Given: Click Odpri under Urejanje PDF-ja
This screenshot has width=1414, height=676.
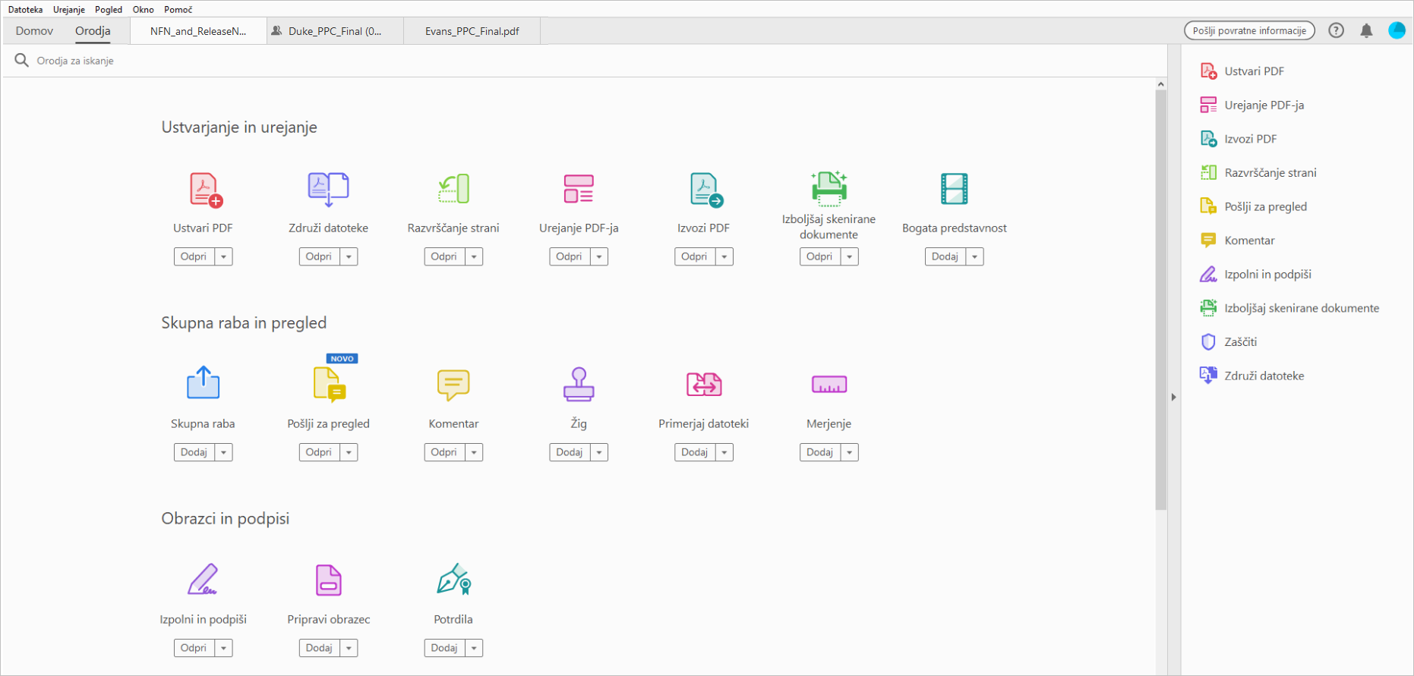Looking at the screenshot, I should point(570,256).
